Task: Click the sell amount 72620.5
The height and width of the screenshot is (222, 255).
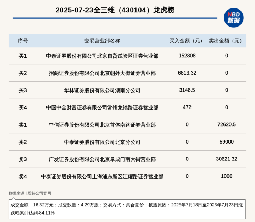Action: coord(227,124)
